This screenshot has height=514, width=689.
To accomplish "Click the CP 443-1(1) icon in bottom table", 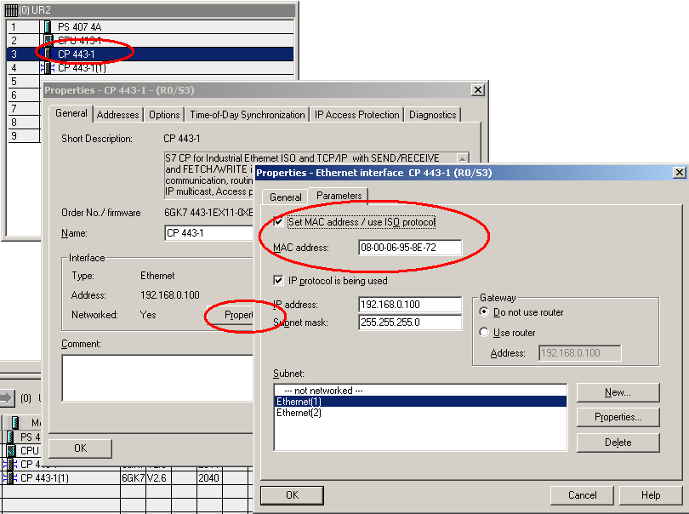I will coord(11,478).
